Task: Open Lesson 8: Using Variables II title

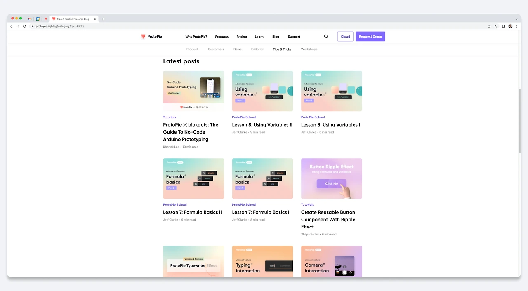Action: (x=262, y=124)
